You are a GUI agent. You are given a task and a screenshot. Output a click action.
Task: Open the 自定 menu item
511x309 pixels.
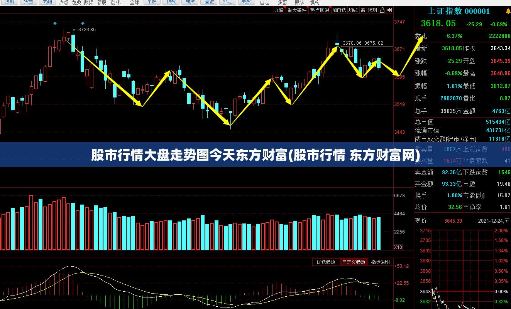[x=265, y=2]
